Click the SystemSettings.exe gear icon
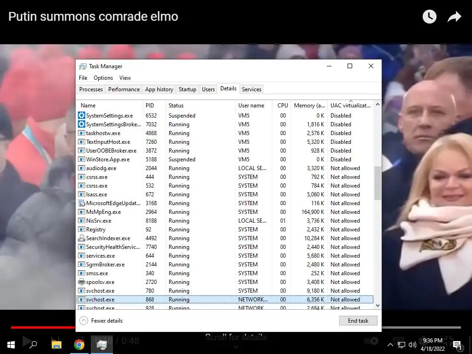Screen dimensions: 472x354 (81, 116)
